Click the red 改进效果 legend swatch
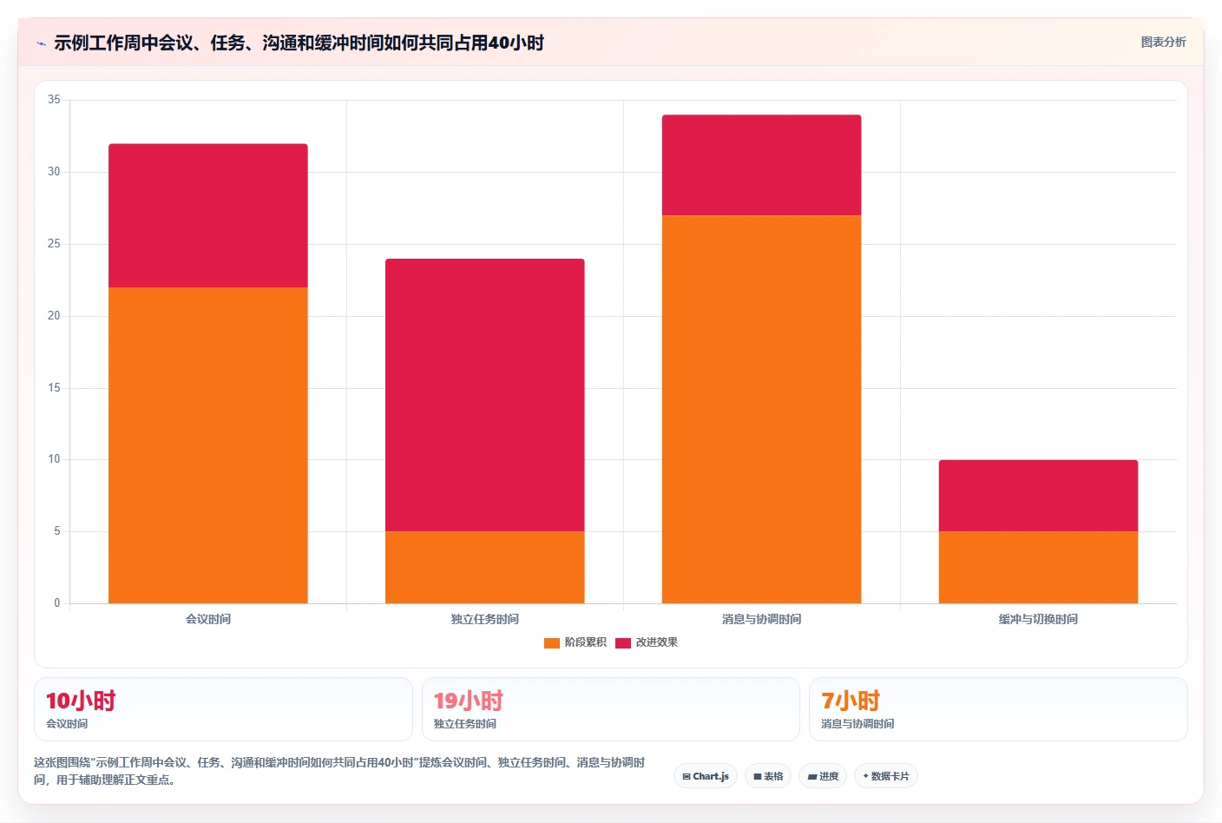This screenshot has height=823, width=1222. click(623, 643)
